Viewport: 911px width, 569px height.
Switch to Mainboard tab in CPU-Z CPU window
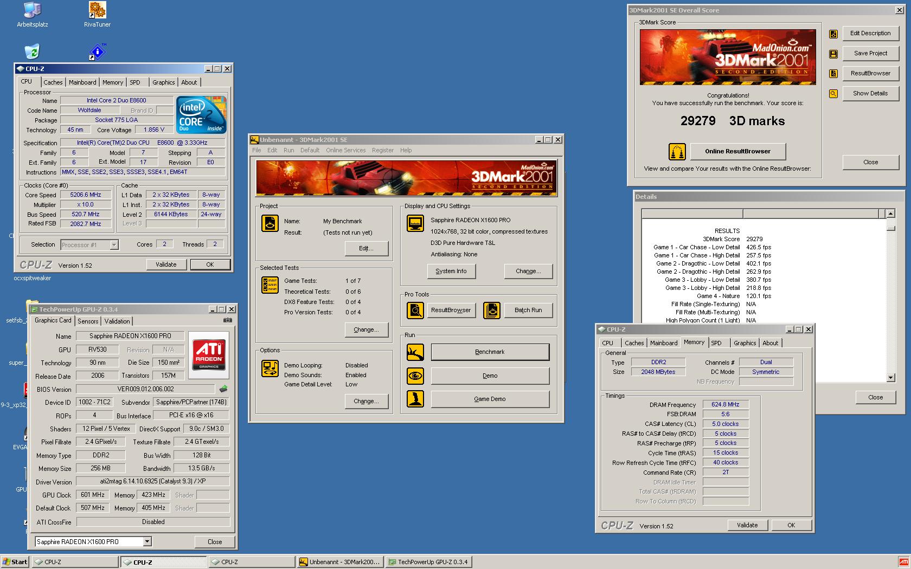[x=82, y=82]
